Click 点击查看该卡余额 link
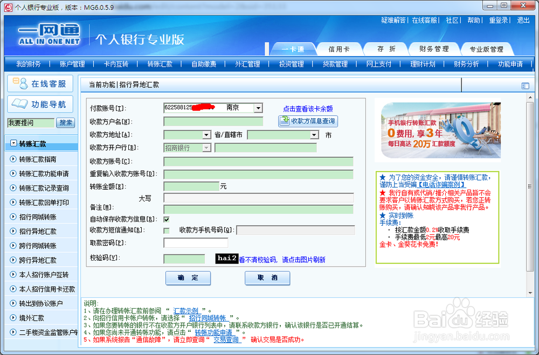Screen dimensions: 539x355 point(308,109)
